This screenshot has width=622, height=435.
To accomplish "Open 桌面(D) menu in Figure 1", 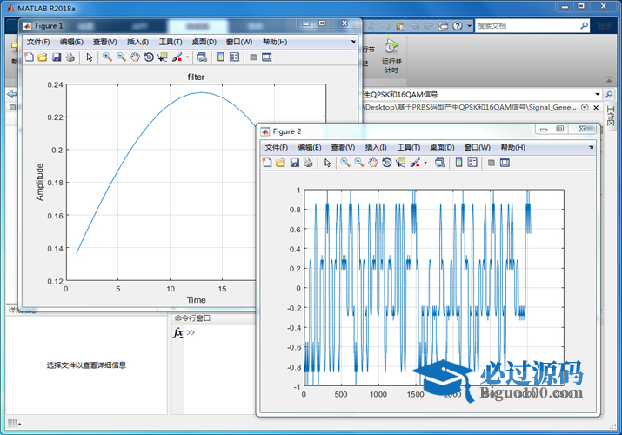I will click(x=204, y=42).
